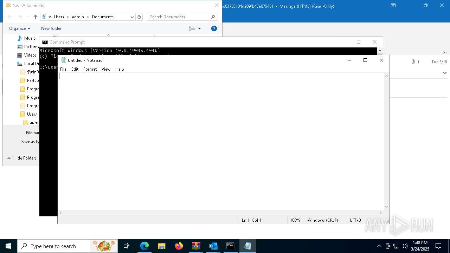Viewport: 450px width, 253px height.
Task: Open the volume control tray icon
Action: (405, 246)
